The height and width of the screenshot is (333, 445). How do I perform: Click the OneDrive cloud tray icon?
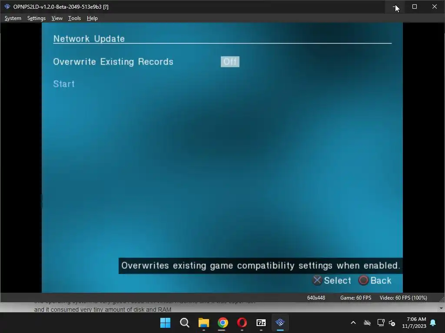click(367, 323)
